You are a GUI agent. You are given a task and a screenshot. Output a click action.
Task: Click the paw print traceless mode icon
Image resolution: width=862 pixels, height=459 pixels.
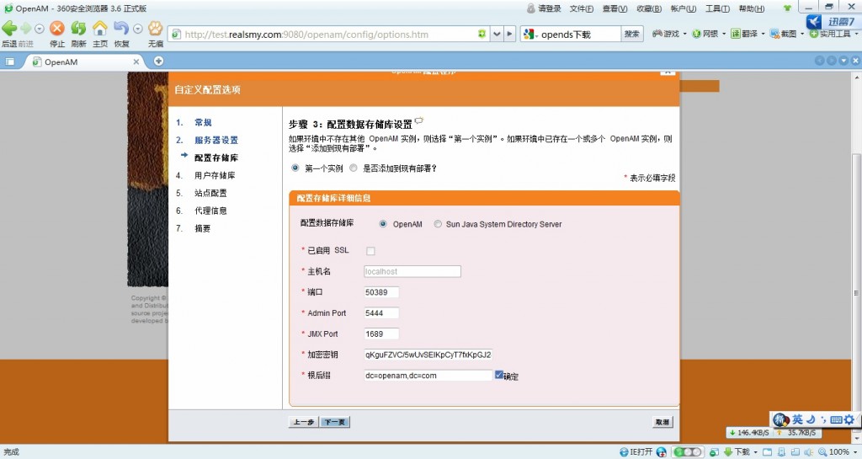[156, 28]
